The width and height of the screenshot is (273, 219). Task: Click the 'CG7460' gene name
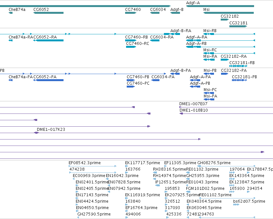click(x=133, y=10)
